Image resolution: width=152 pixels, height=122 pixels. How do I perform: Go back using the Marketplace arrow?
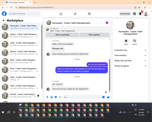coord(4,20)
